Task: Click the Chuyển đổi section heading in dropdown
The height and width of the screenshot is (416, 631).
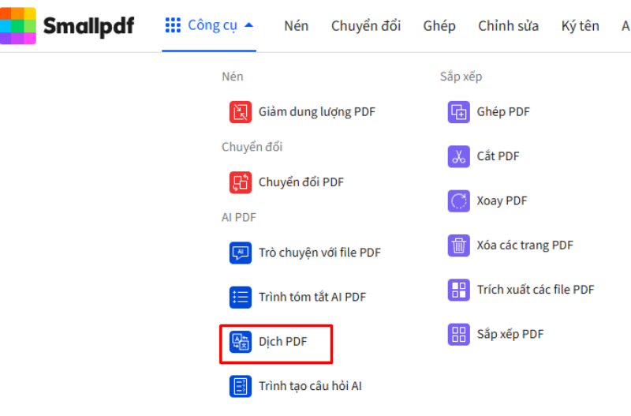Action: pyautogui.click(x=252, y=147)
